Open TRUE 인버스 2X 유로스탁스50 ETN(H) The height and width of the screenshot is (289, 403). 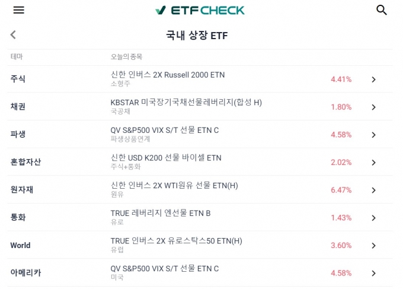177,241
